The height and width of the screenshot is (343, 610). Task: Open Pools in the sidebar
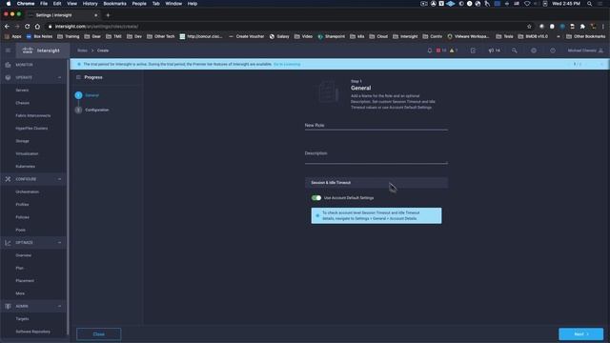pyautogui.click(x=20, y=231)
